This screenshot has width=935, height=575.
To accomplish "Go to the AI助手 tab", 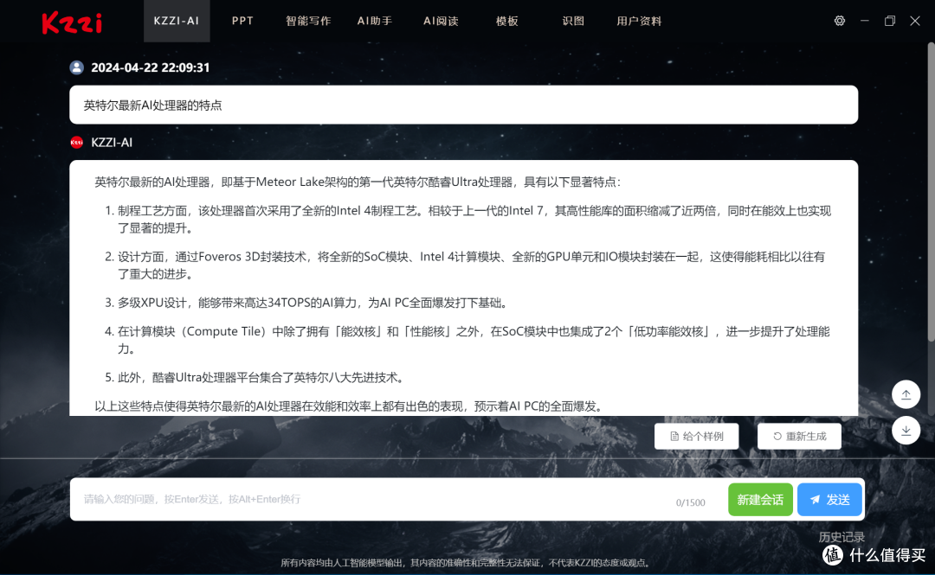I will click(x=375, y=21).
